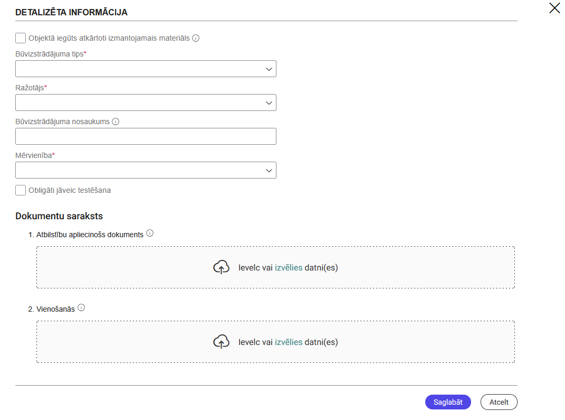Enable Objektā iegūts atkārtoti izmantojamais materiāls checkbox
The height and width of the screenshot is (420, 565).
21,38
